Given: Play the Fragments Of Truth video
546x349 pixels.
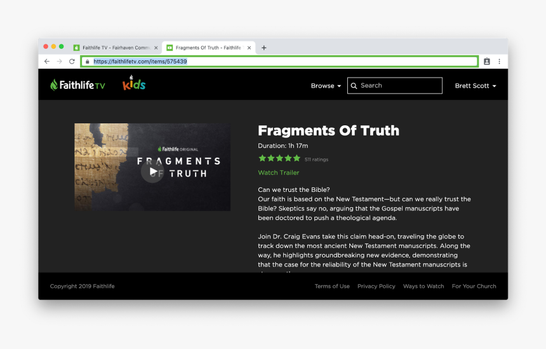Looking at the screenshot, I should [152, 171].
